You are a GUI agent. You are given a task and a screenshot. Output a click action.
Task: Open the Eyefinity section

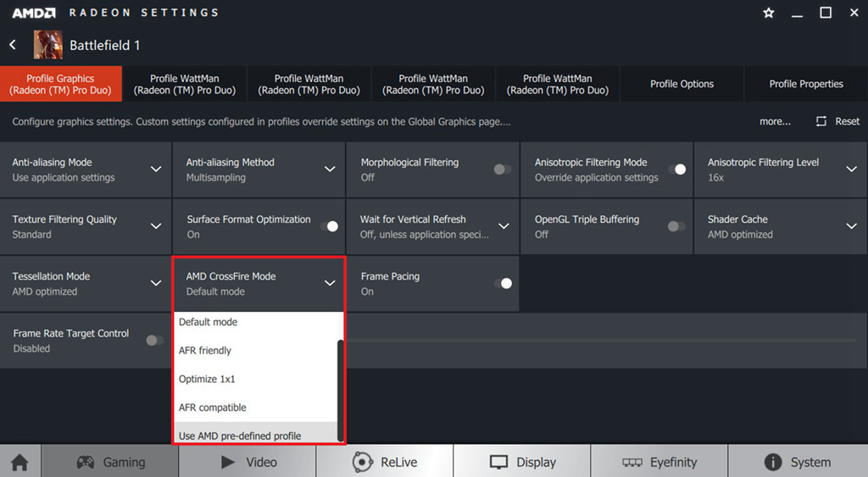click(659, 462)
